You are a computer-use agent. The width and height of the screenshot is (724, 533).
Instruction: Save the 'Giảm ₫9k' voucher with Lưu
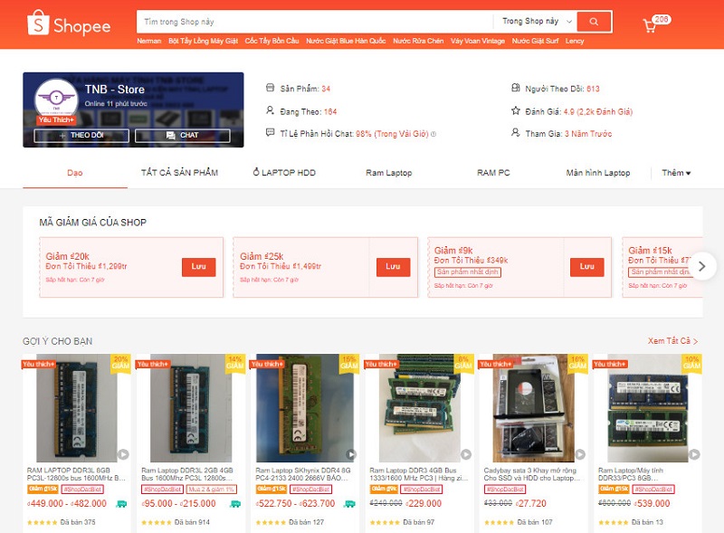(x=586, y=267)
